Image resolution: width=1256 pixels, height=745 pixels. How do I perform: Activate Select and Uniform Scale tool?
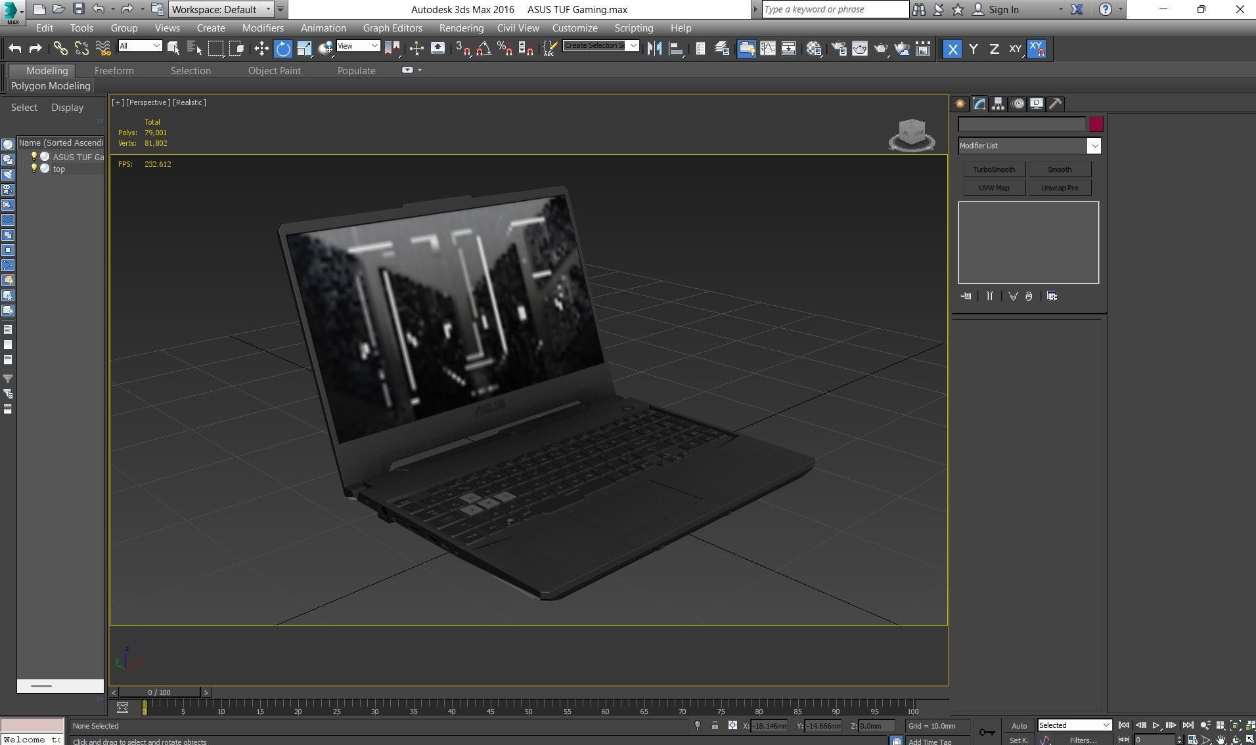[304, 49]
